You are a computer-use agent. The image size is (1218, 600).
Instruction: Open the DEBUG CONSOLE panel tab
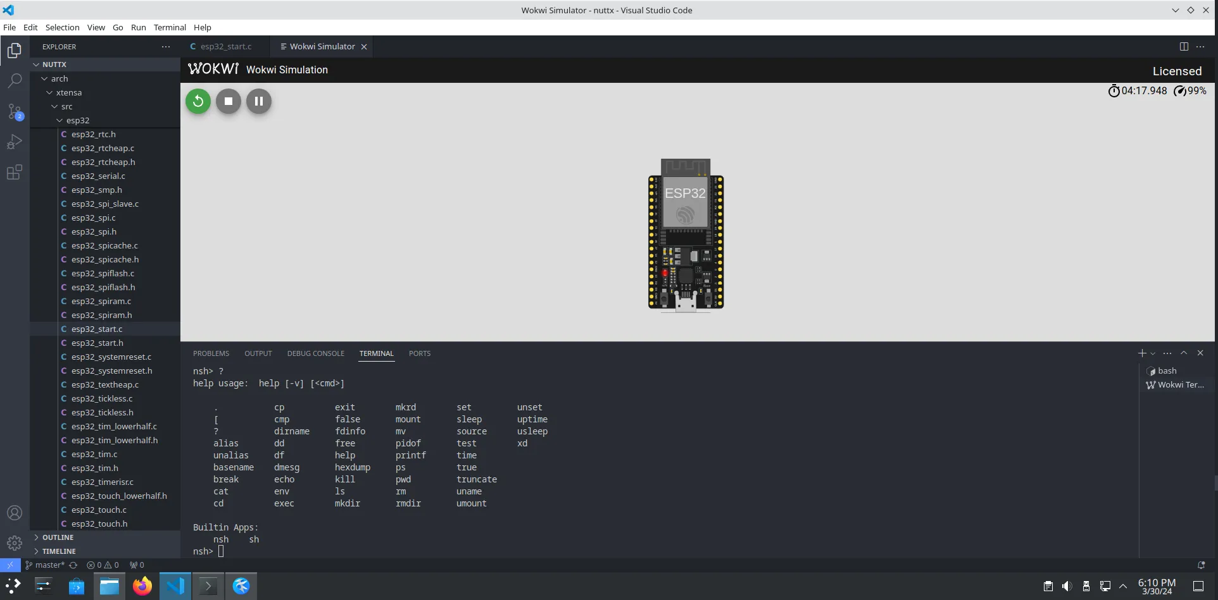(315, 353)
